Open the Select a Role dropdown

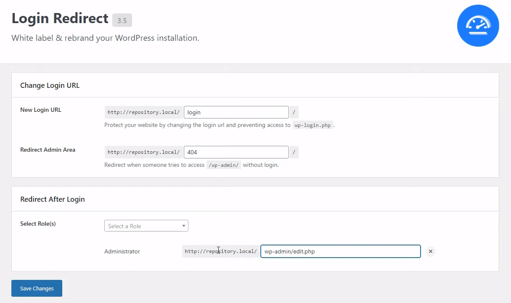(146, 226)
